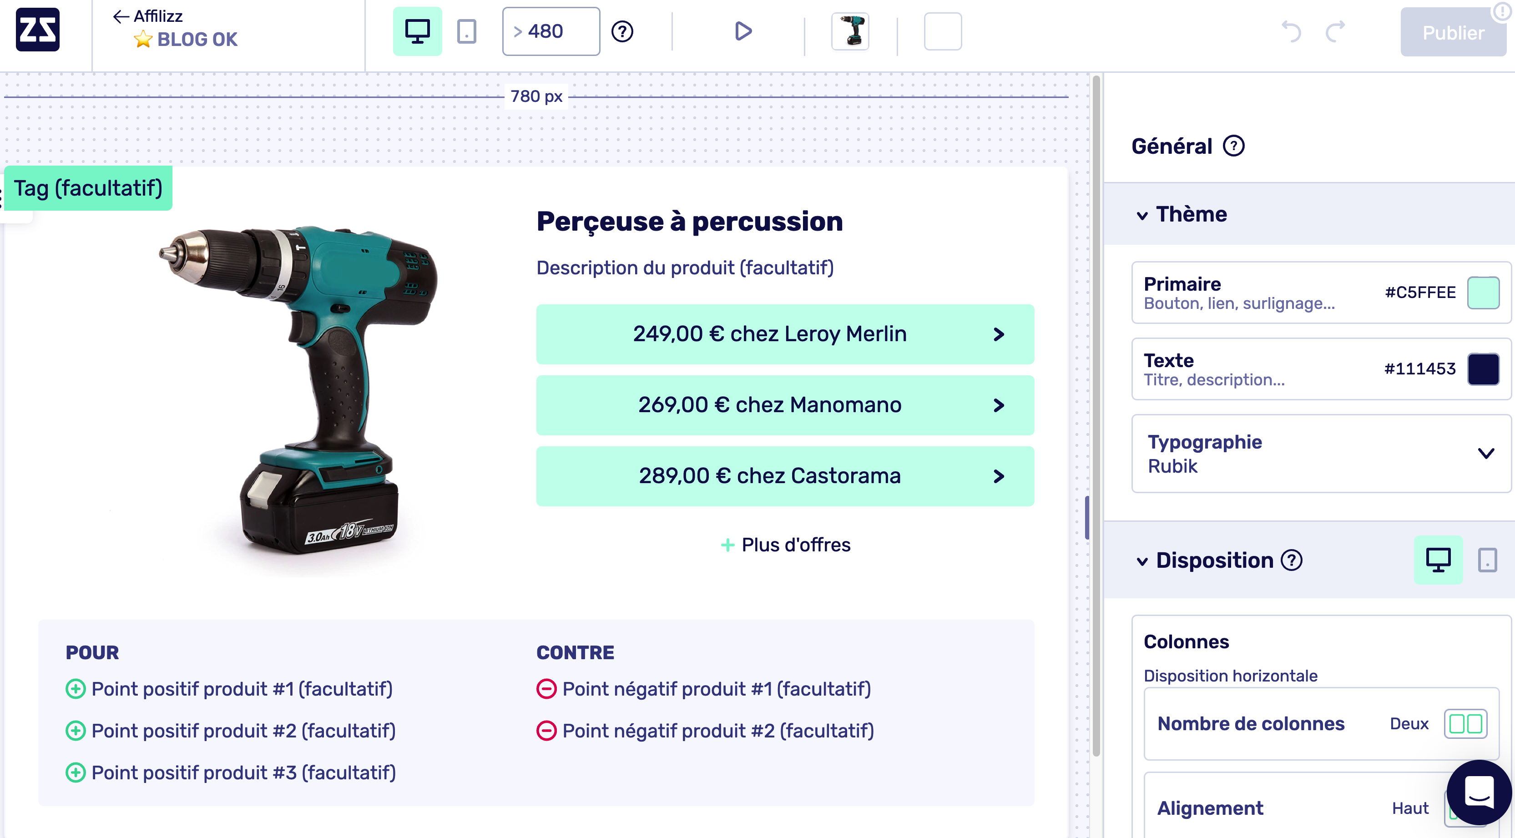The width and height of the screenshot is (1515, 838).
Task: Collapse the Thème section
Action: 1141,215
